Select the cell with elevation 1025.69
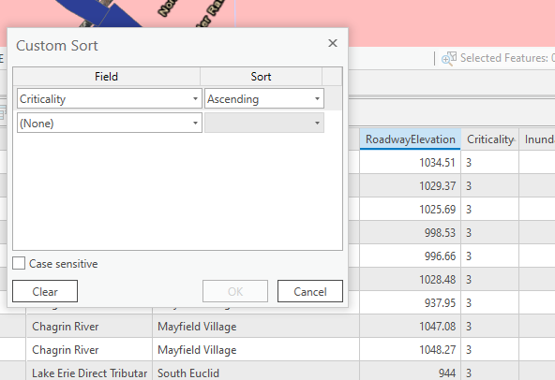Screen dimensions: 555x380 pyautogui.click(x=411, y=210)
